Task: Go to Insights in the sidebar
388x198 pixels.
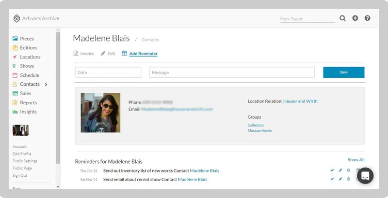Action: (28, 112)
